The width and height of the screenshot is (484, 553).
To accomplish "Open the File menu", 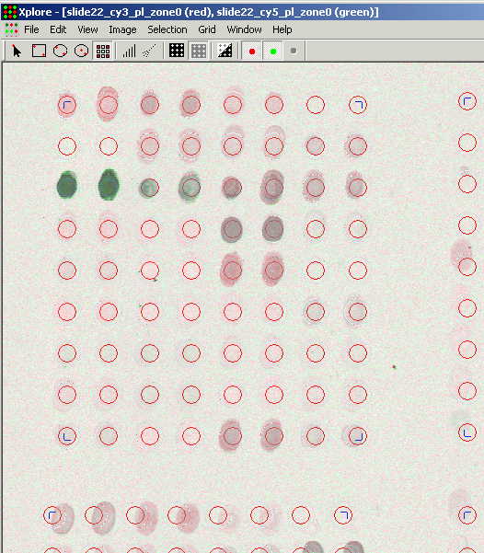I will click(31, 29).
